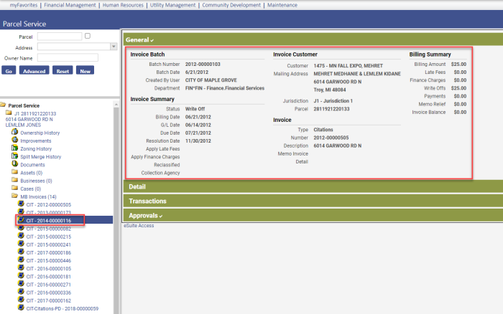Click the Advanced search button
The height and width of the screenshot is (314, 503).
34,70
